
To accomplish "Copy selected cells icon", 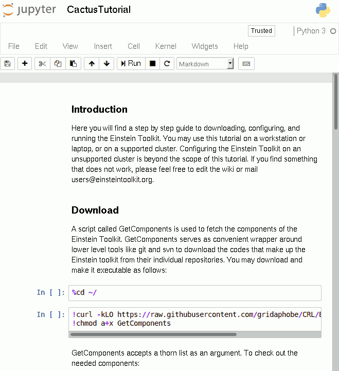I will click(x=58, y=63).
